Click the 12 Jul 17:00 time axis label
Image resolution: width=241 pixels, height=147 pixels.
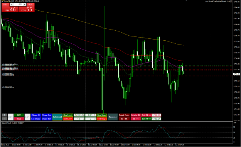[x=180, y=145]
